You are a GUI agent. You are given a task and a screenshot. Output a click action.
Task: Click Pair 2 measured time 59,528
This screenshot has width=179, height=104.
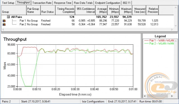(x=142, y=24)
